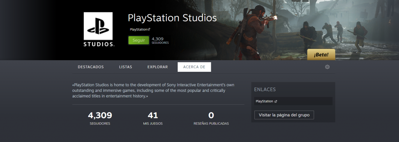
Task: Open the PlayStation link under the studio title
Action: tap(138, 29)
